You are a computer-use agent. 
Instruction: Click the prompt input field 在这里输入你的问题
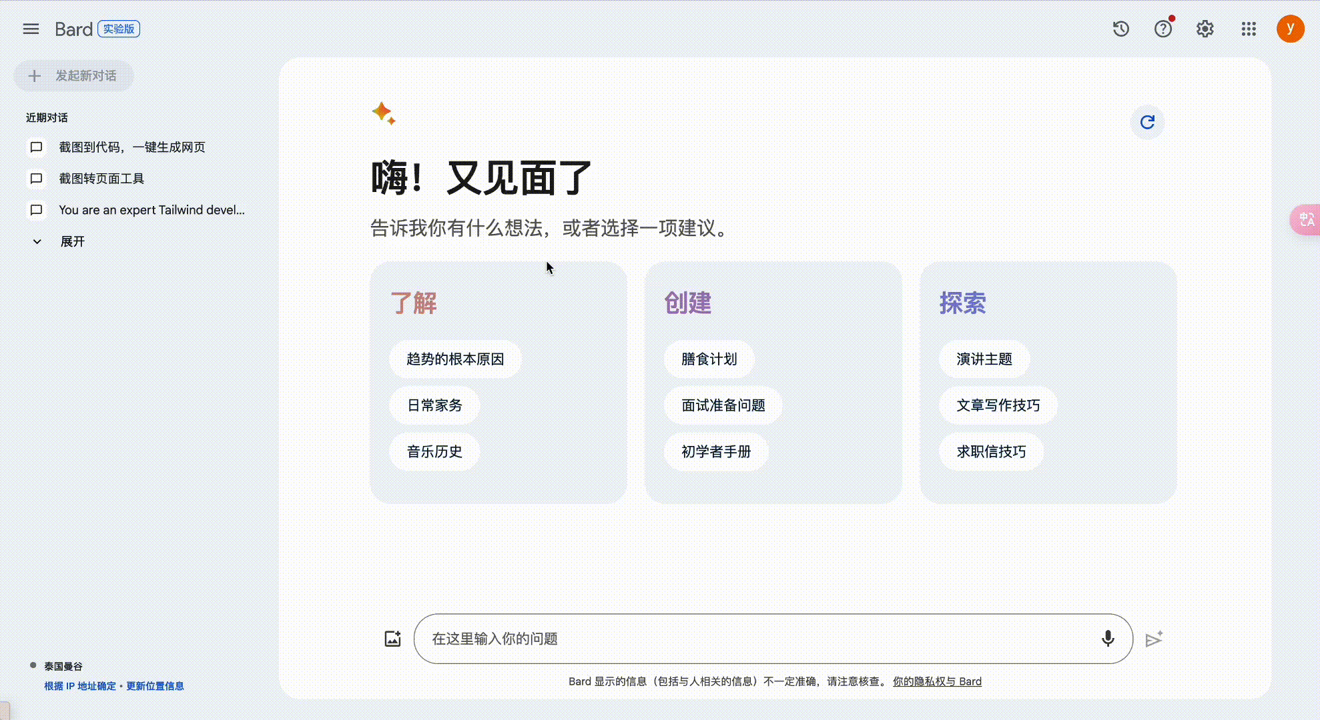pyautogui.click(x=734, y=638)
